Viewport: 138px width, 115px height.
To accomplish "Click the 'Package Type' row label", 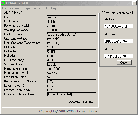I will [13, 34].
